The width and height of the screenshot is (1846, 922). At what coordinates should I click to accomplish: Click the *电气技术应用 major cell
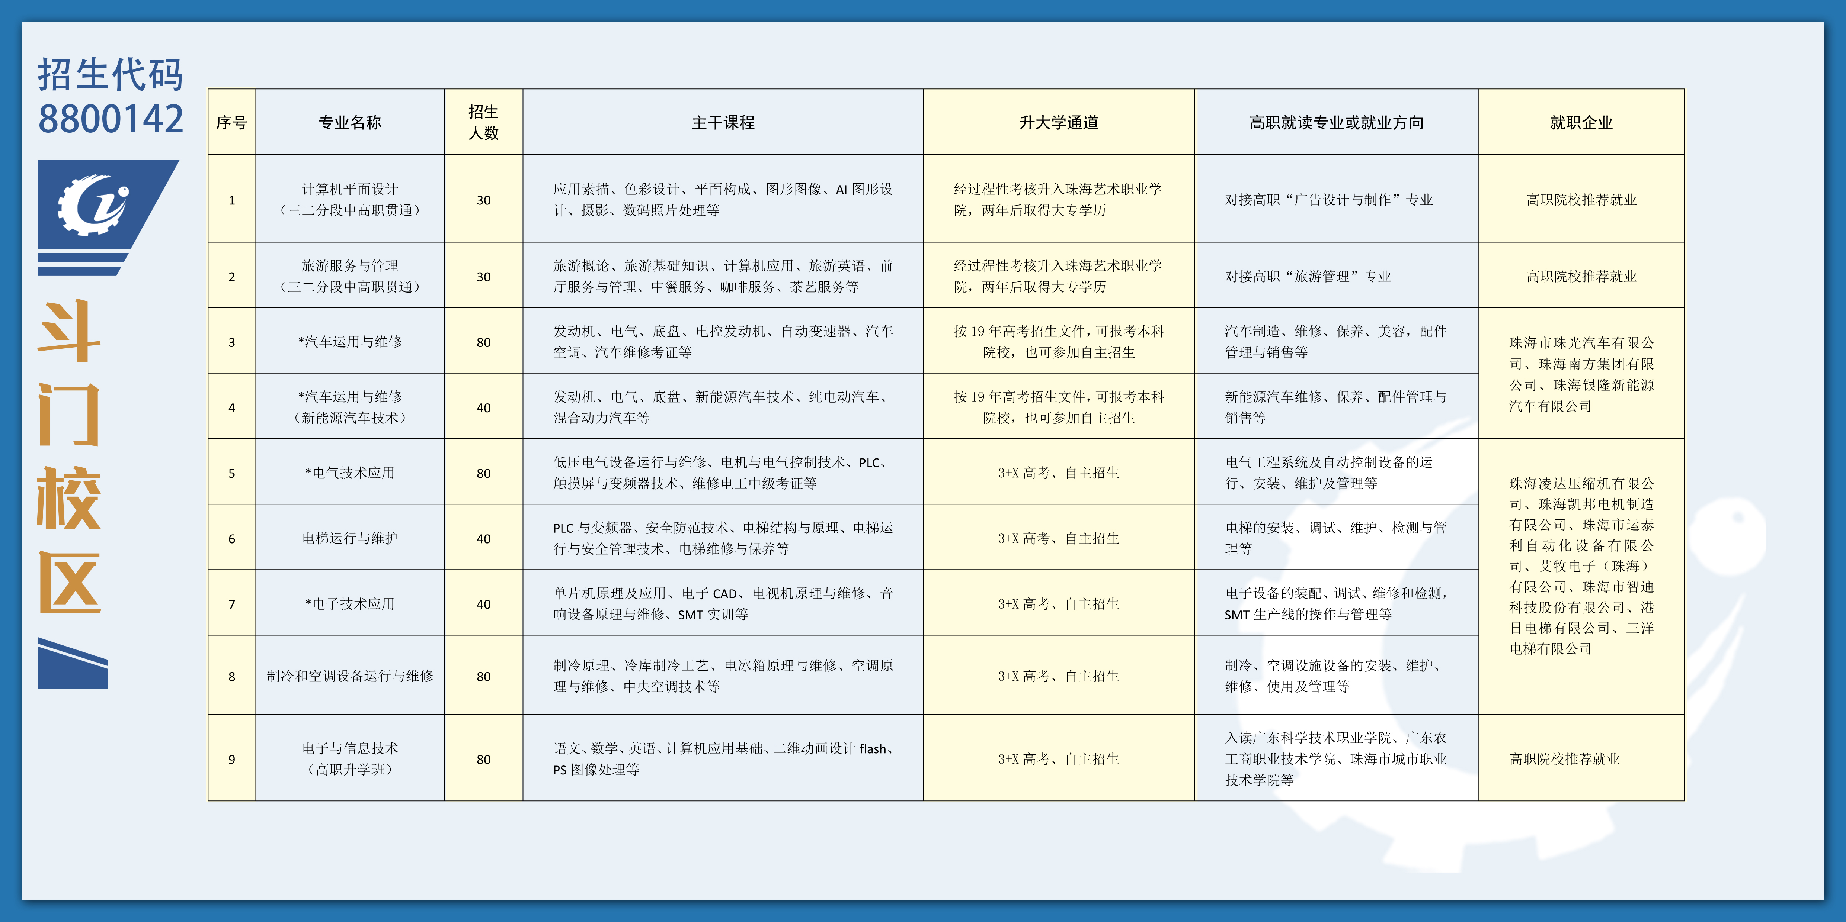[350, 473]
